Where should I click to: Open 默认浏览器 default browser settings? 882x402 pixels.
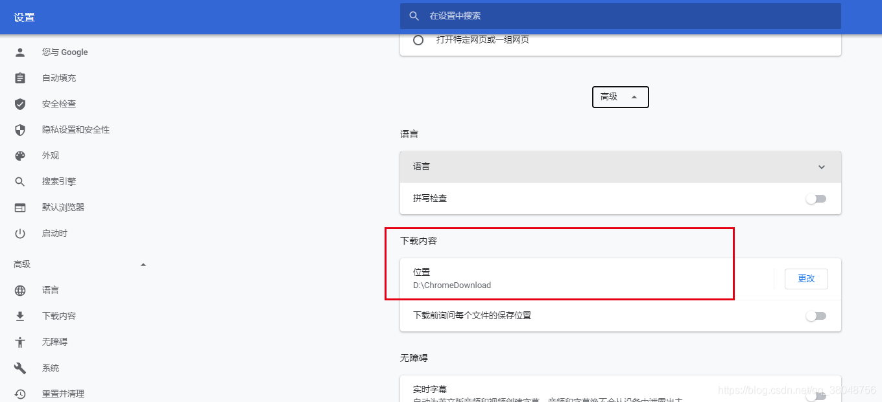62,207
